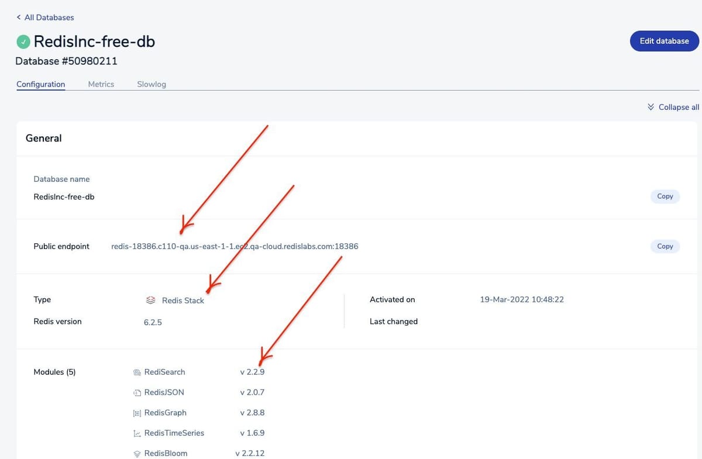702x459 pixels.
Task: Collapse the General section header
Action: pyautogui.click(x=43, y=138)
